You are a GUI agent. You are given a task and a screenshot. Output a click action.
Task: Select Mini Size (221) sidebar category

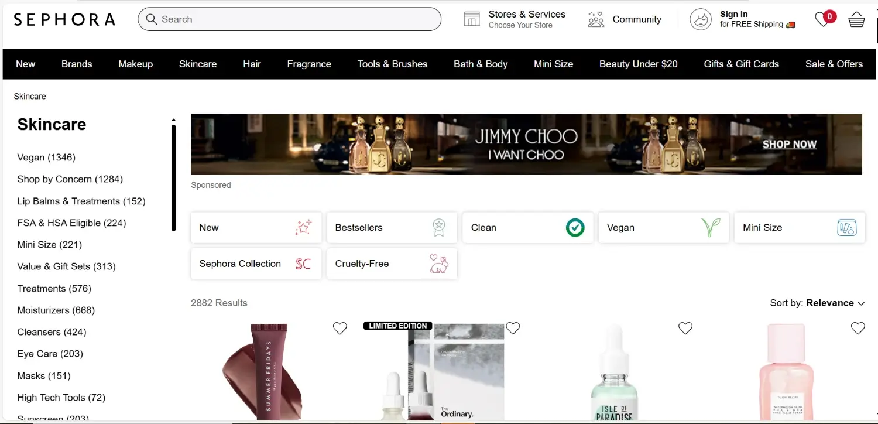pos(49,244)
